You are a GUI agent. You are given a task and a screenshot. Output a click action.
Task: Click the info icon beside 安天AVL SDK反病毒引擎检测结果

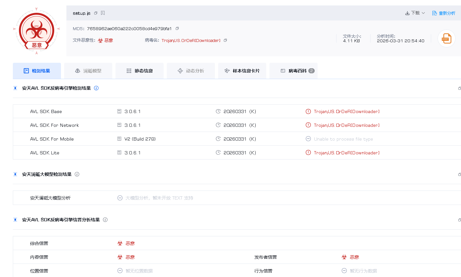[96, 88]
